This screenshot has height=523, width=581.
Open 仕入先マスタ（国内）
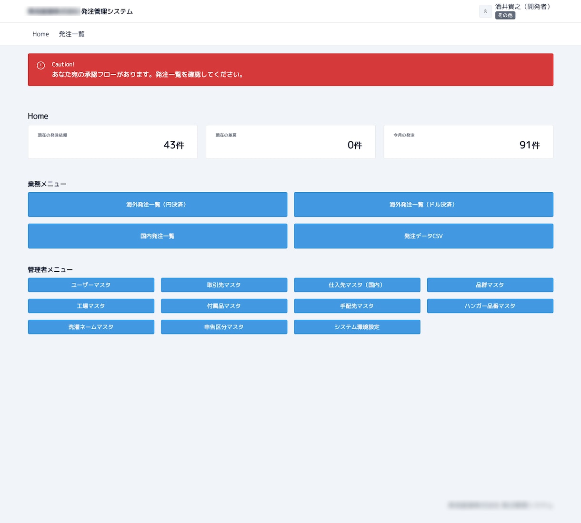[357, 285]
